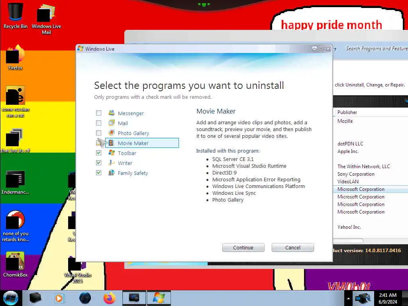Screen dimensions: 408x306
Task: Check the Photo Gallery checkbox
Action: [x=99, y=133]
